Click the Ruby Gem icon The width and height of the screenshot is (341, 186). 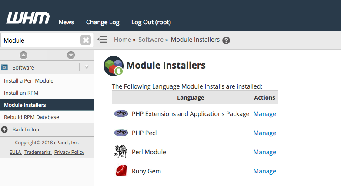pyautogui.click(x=121, y=171)
